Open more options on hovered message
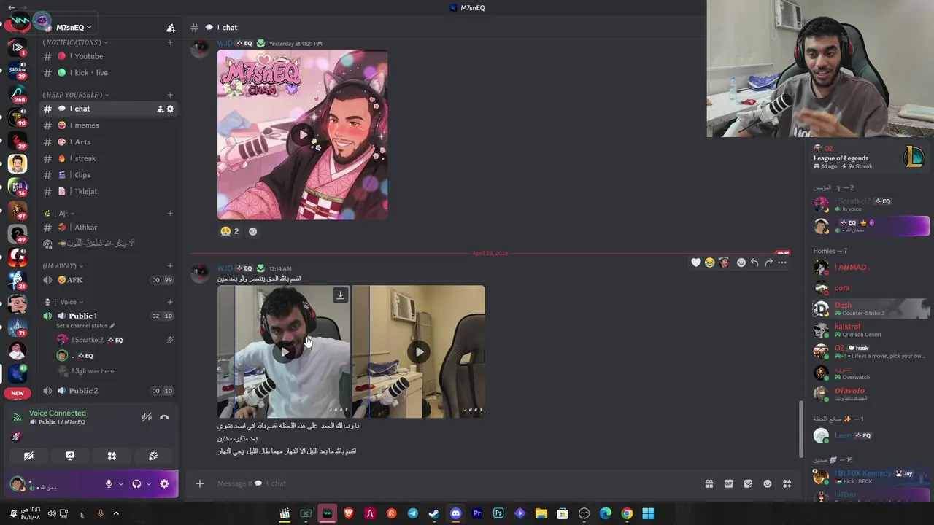The height and width of the screenshot is (525, 934). pyautogui.click(x=782, y=262)
